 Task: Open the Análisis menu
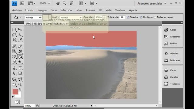tap(90, 10)
